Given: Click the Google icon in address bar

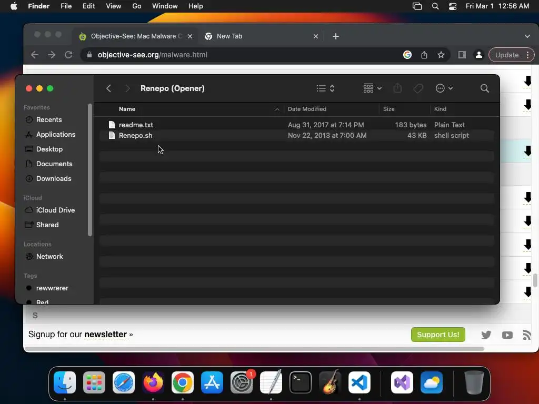Looking at the screenshot, I should point(407,55).
